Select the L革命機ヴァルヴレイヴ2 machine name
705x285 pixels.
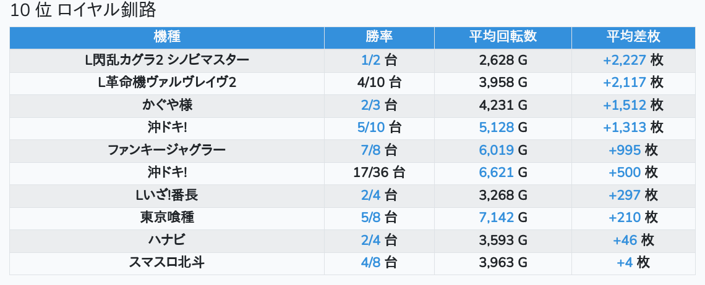tap(167, 83)
